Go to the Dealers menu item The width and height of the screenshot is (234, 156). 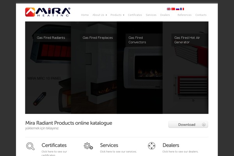click(x=165, y=15)
